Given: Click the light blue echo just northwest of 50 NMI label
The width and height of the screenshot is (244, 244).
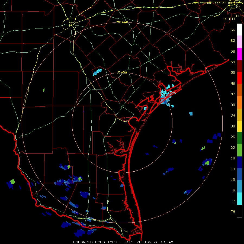Looking at the screenshot, I should pos(97,72).
